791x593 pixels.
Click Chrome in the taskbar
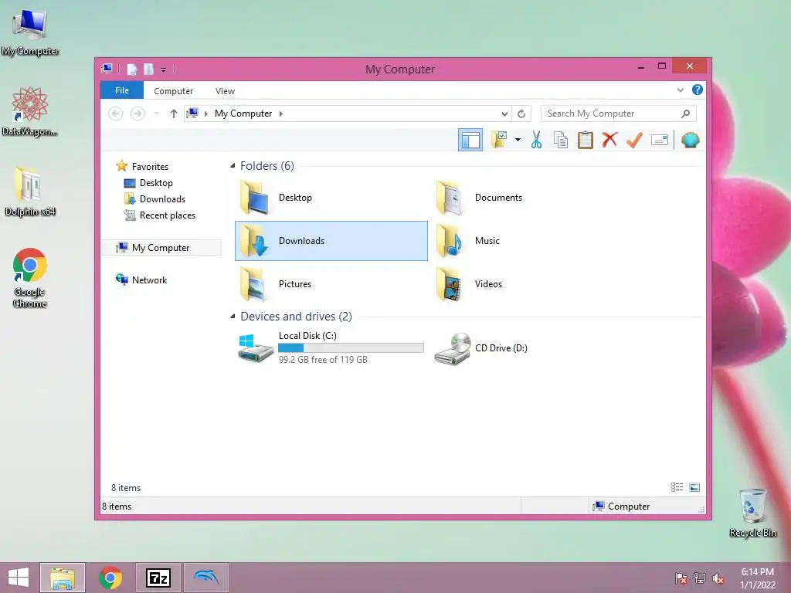[110, 578]
